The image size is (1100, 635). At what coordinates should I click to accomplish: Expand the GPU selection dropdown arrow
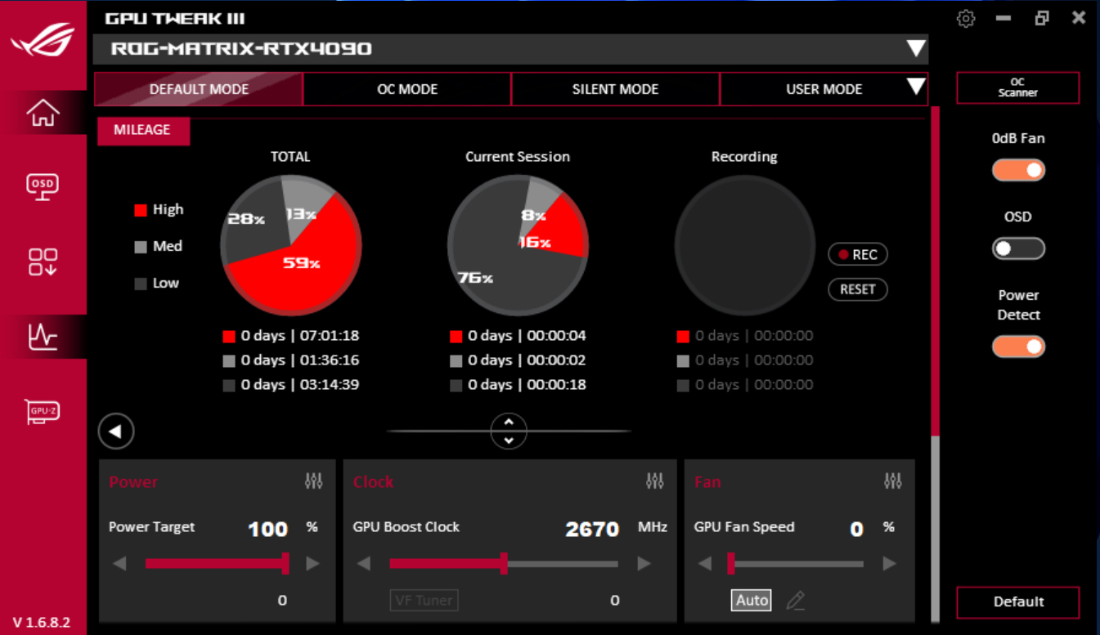tap(916, 48)
